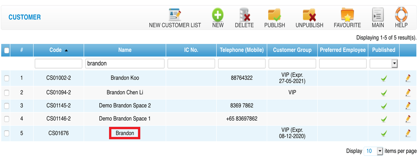Open the Published filter dropdown

[x=384, y=63]
